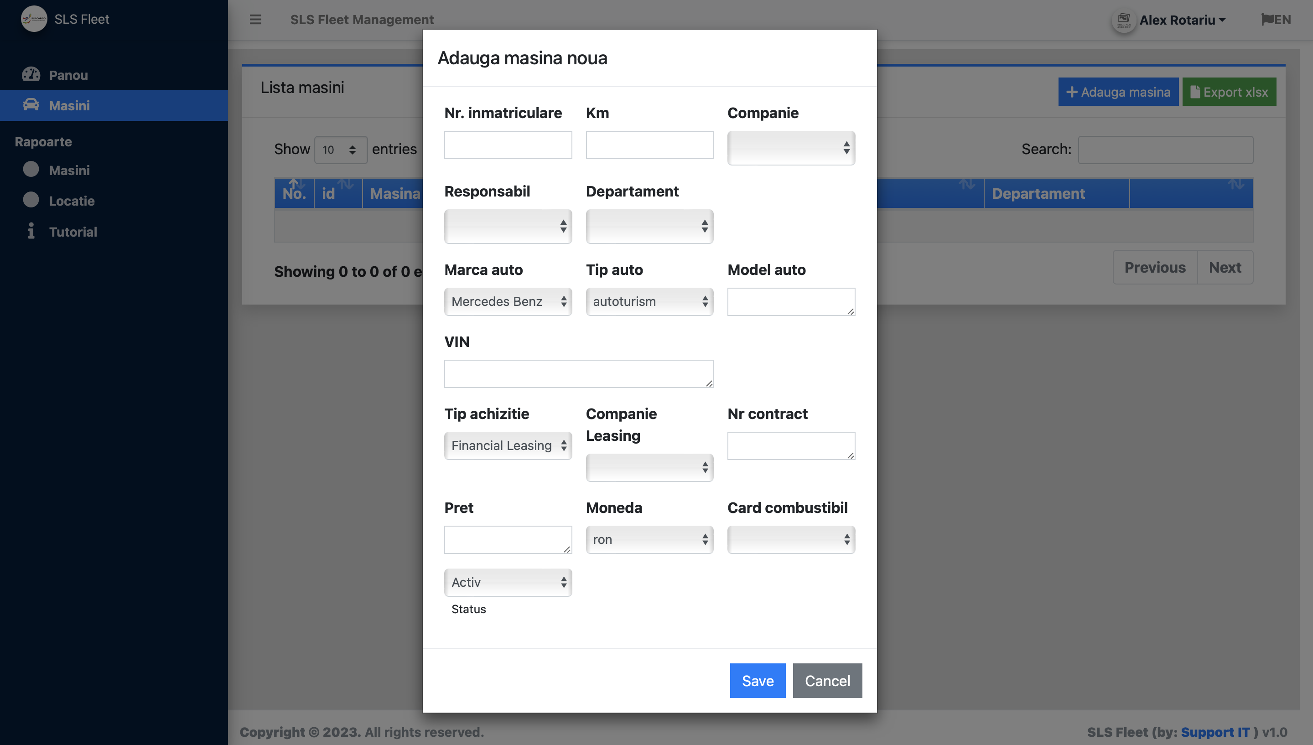Screen dimensions: 1313x745
Task: Click the circle icon beside Locatie report
Action: coord(31,200)
